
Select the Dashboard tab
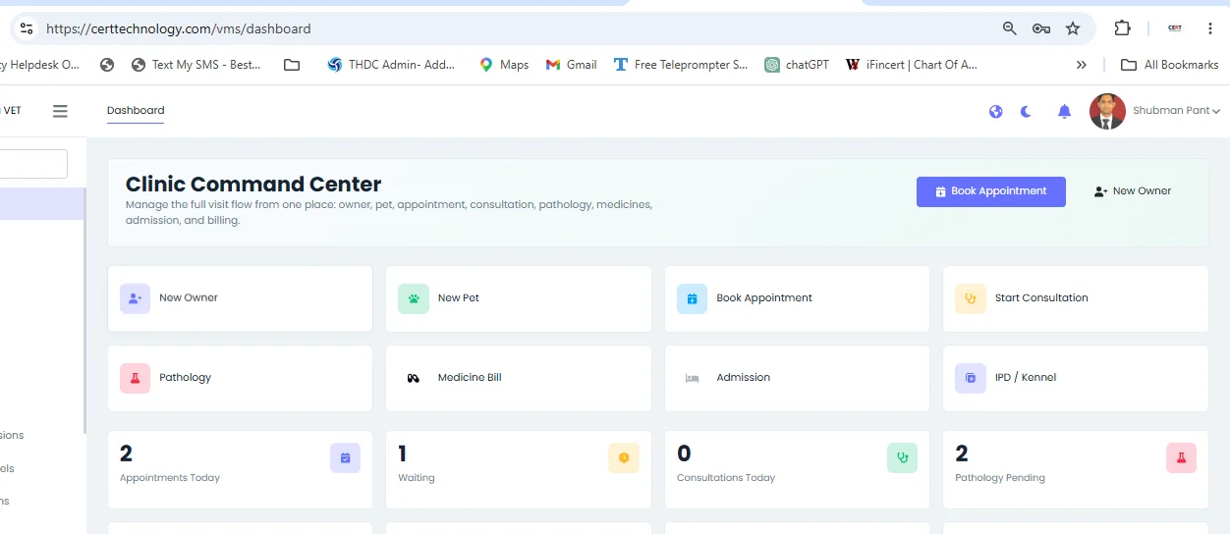tap(136, 110)
